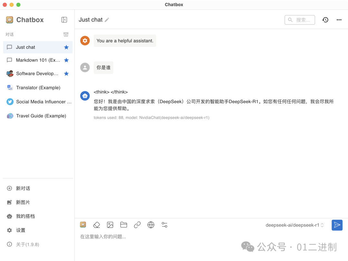Click the user message 你是谁
The height and width of the screenshot is (261, 348).
point(103,67)
